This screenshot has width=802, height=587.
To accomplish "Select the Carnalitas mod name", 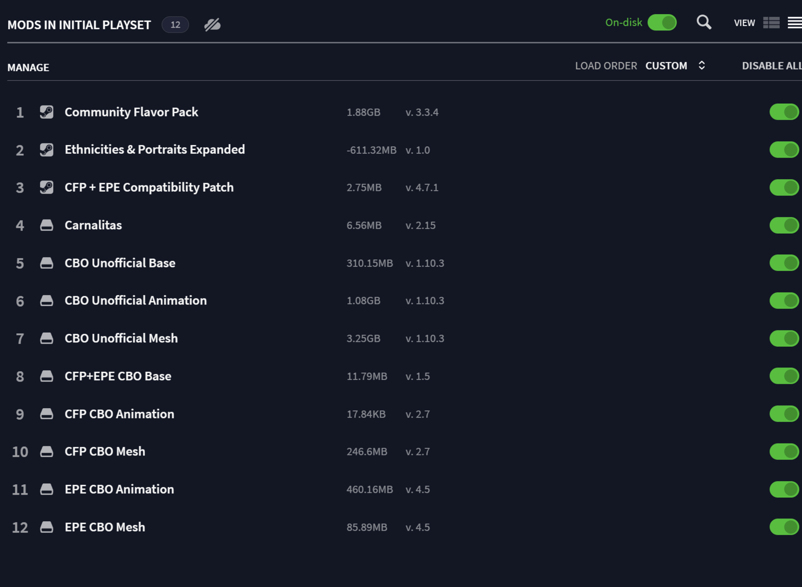I will coord(93,225).
